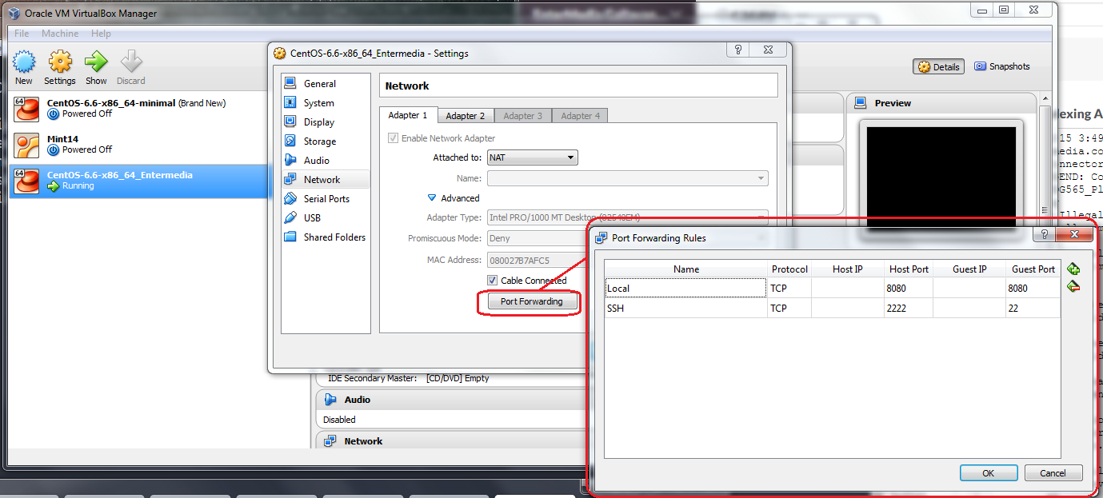
Task: Remove the selected port forwarding rule
Action: coord(1073,286)
